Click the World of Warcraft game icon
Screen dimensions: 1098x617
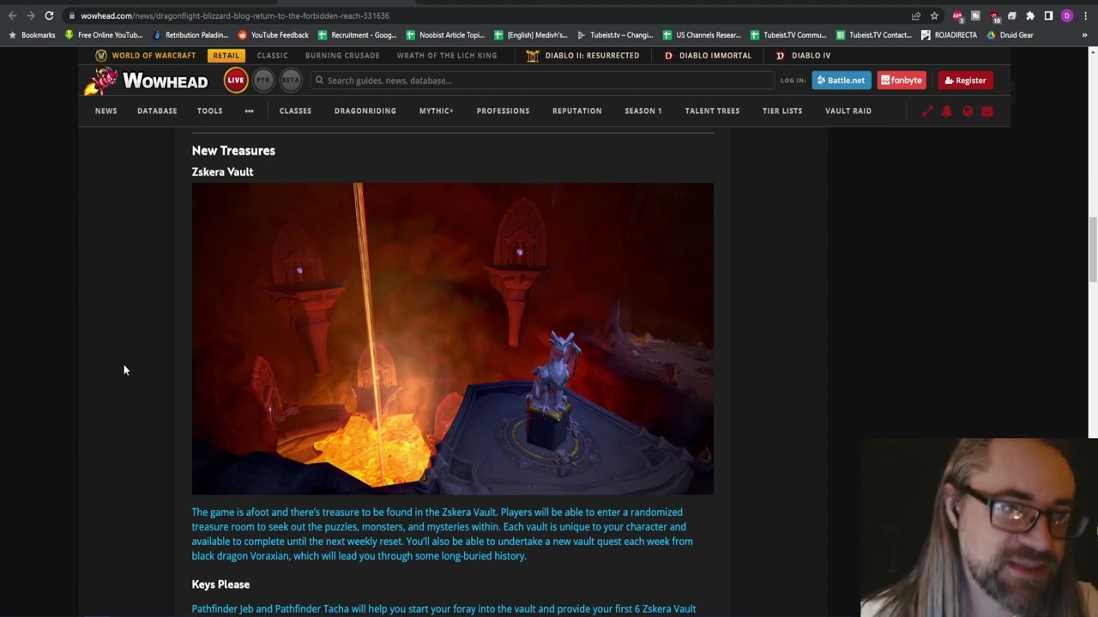(101, 56)
